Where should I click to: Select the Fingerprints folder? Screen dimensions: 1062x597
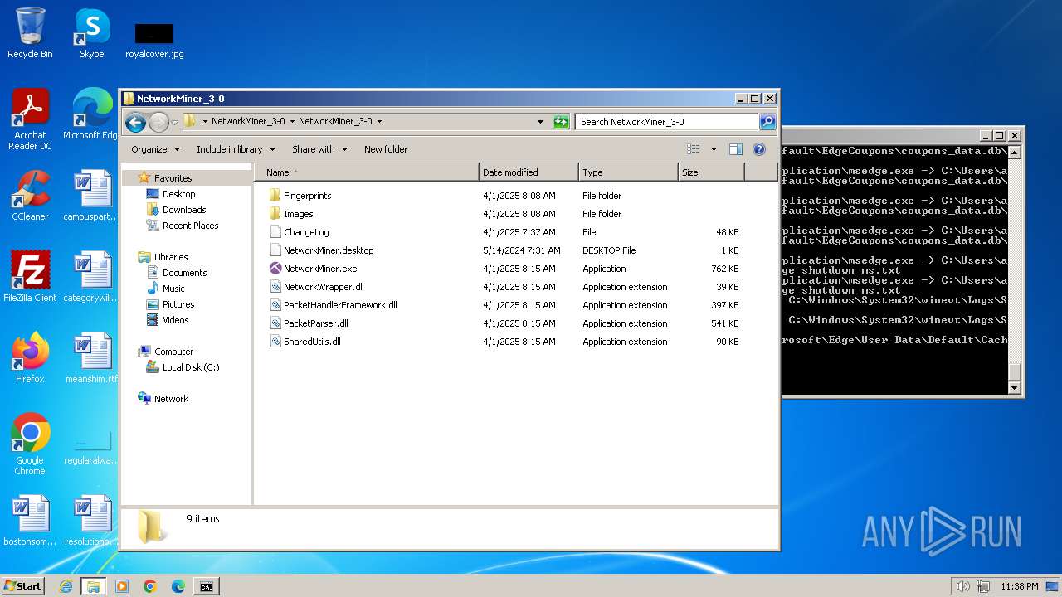307,196
